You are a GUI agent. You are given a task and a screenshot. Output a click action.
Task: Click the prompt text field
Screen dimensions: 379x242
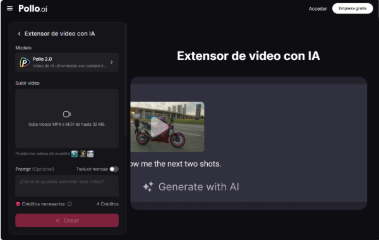67,186
